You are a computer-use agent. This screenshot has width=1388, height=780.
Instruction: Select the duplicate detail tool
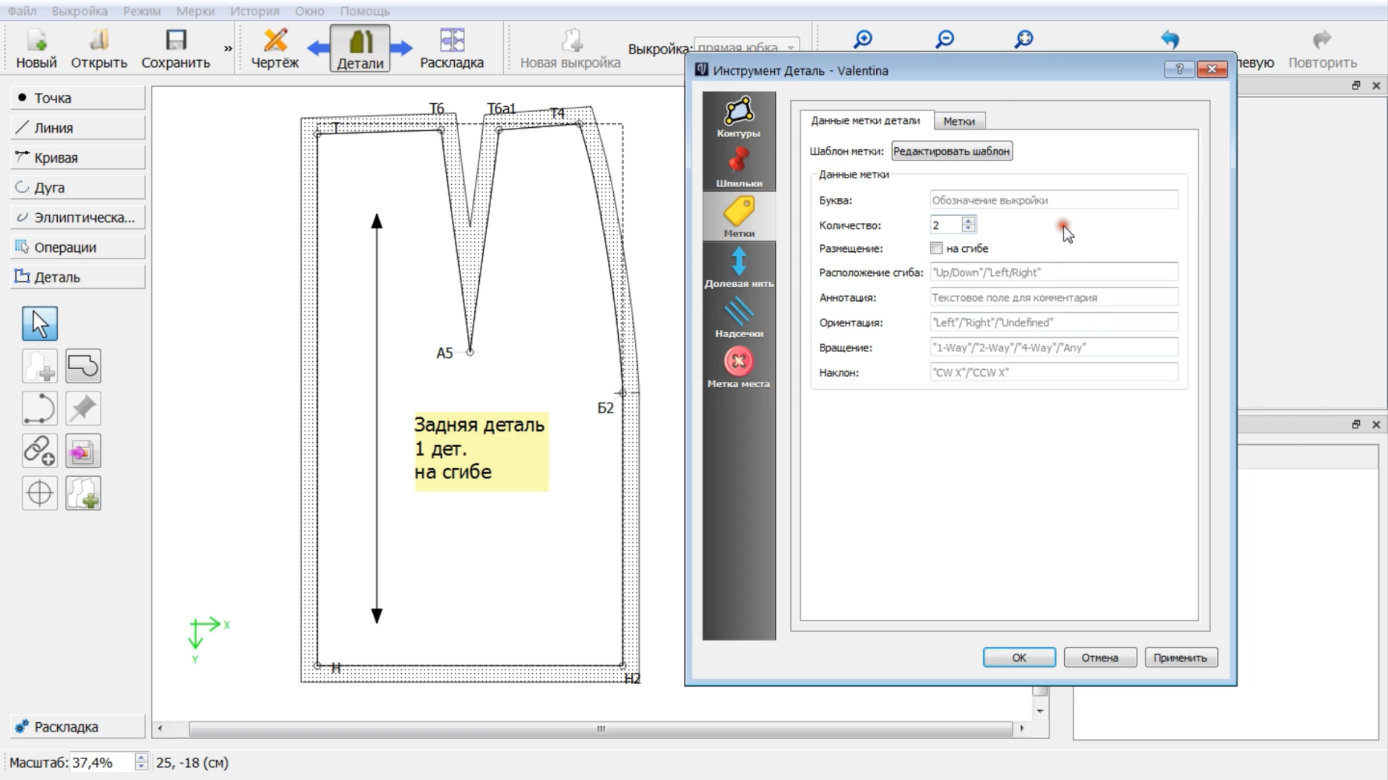pyautogui.click(x=83, y=493)
